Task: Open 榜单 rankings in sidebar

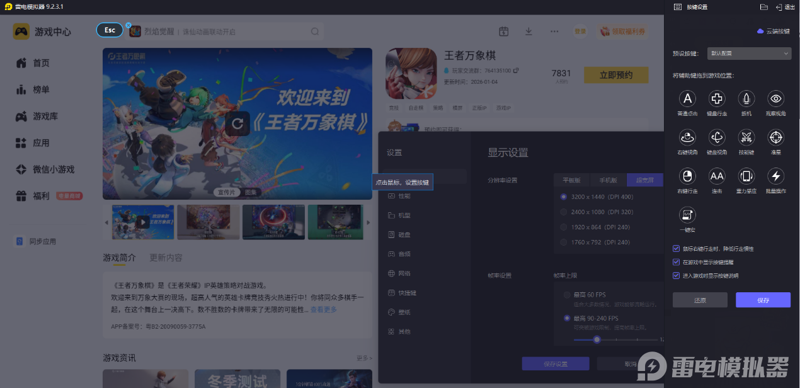Action: (33, 89)
